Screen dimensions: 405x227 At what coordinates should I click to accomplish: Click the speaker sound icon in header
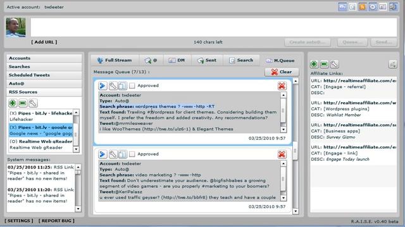(x=393, y=7)
